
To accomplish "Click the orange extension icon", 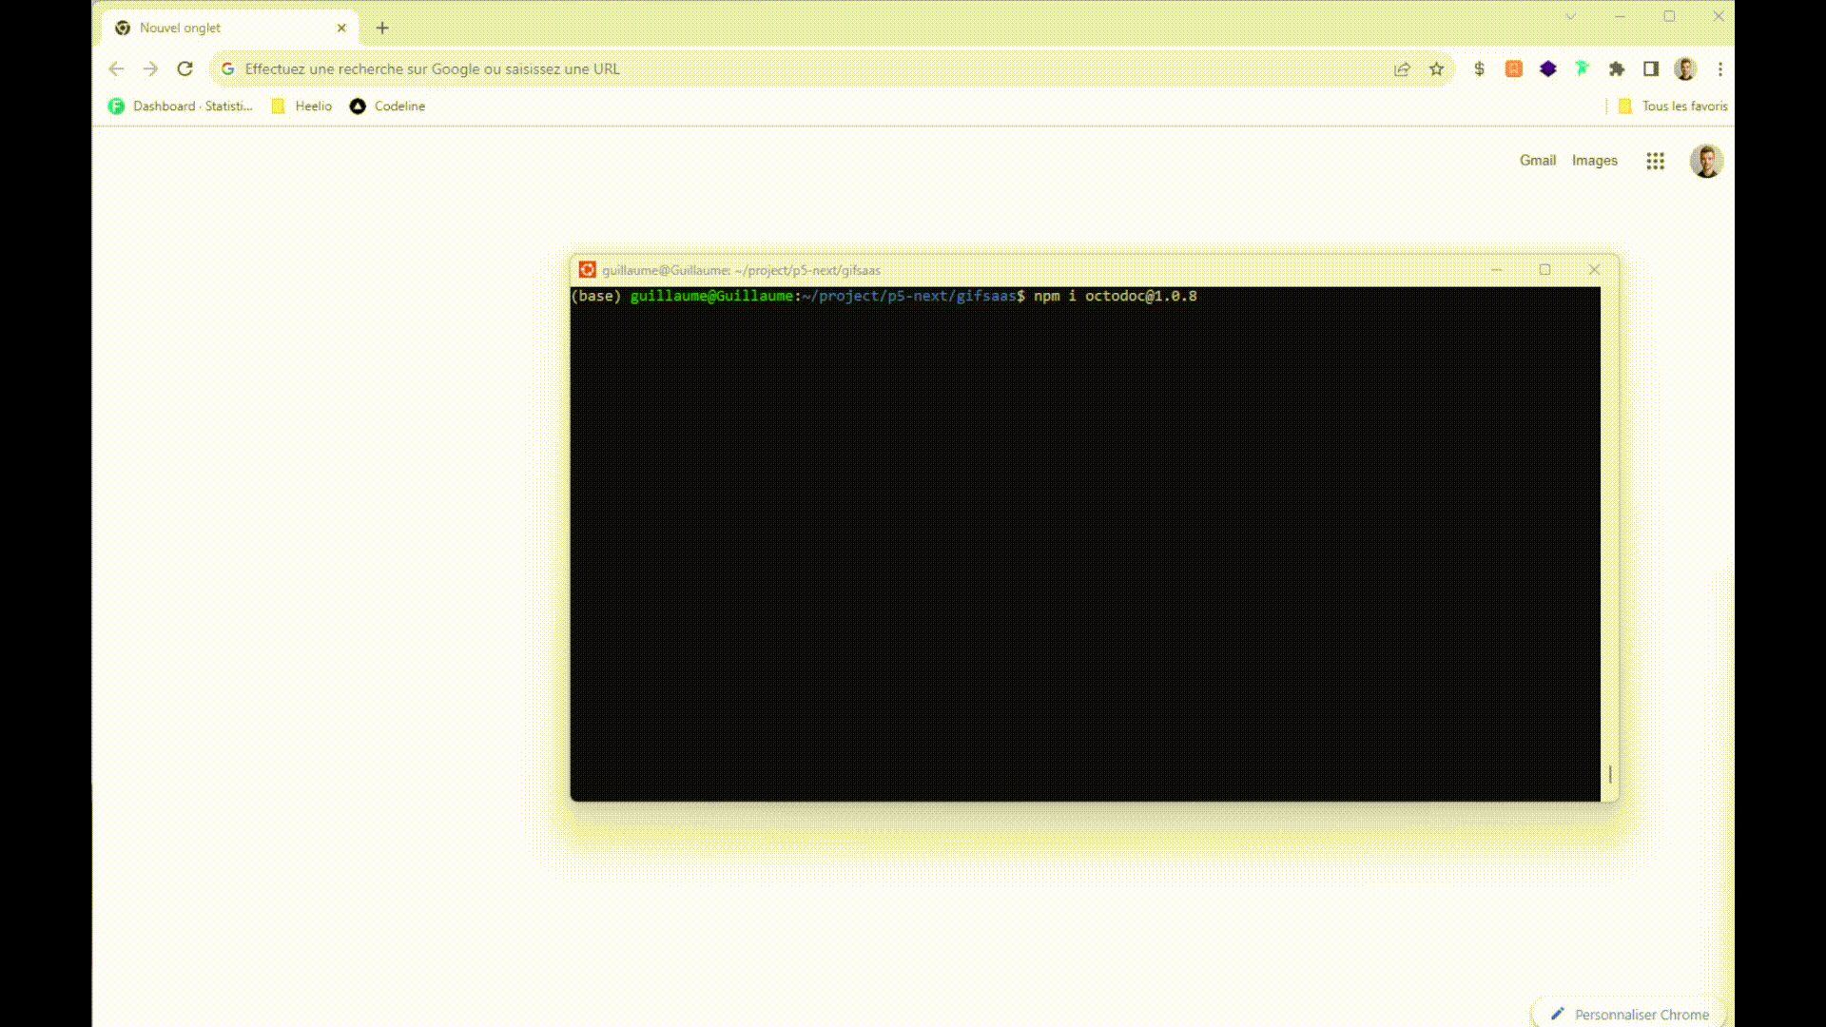I will (x=1513, y=68).
